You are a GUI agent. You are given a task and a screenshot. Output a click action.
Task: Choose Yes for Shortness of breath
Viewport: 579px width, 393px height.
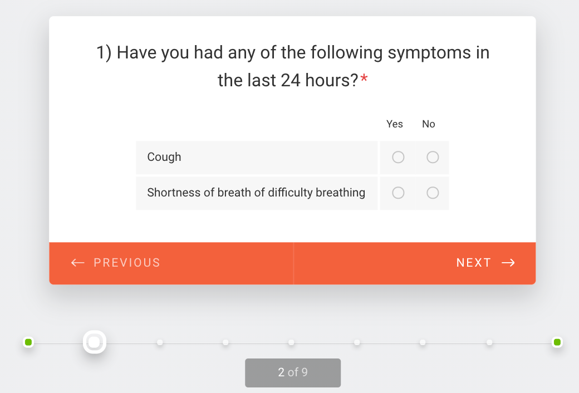coord(398,193)
